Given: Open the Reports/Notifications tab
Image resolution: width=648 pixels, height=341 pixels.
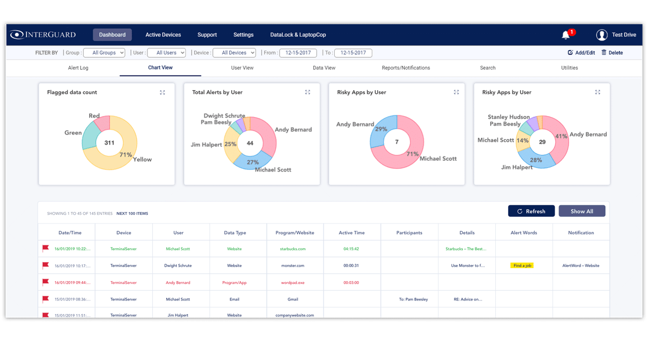Looking at the screenshot, I should click(406, 68).
